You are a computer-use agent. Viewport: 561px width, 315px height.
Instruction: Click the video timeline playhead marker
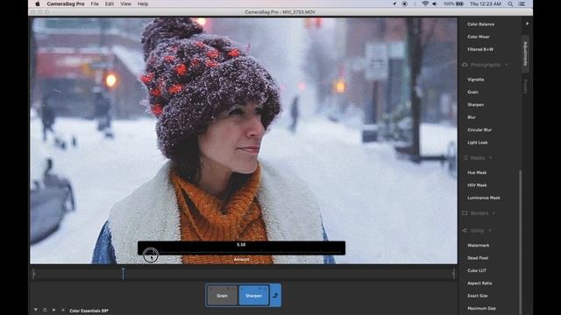coord(123,274)
